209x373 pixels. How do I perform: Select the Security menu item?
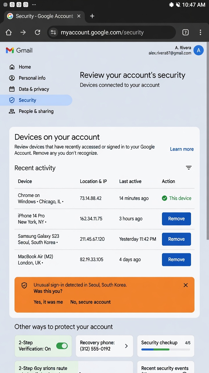[x=36, y=100]
